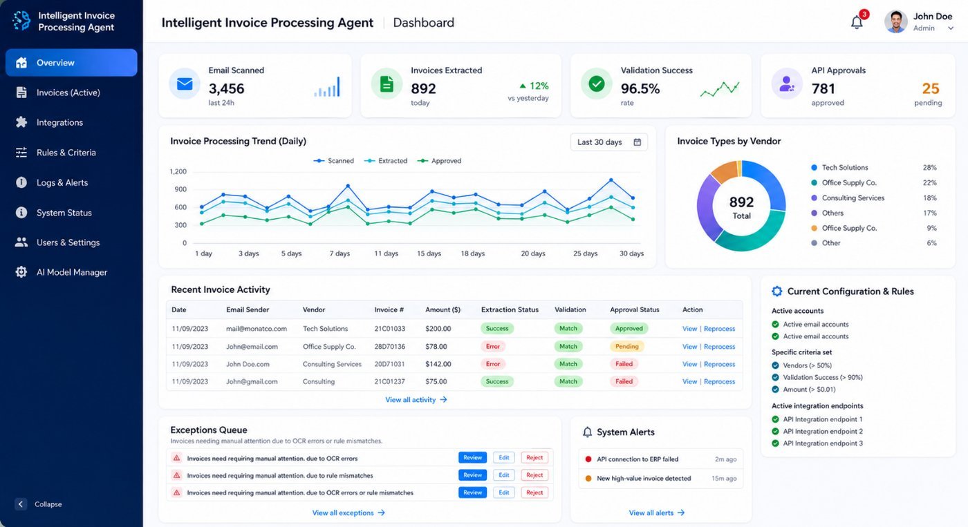Open the View all alerts link

pos(657,513)
